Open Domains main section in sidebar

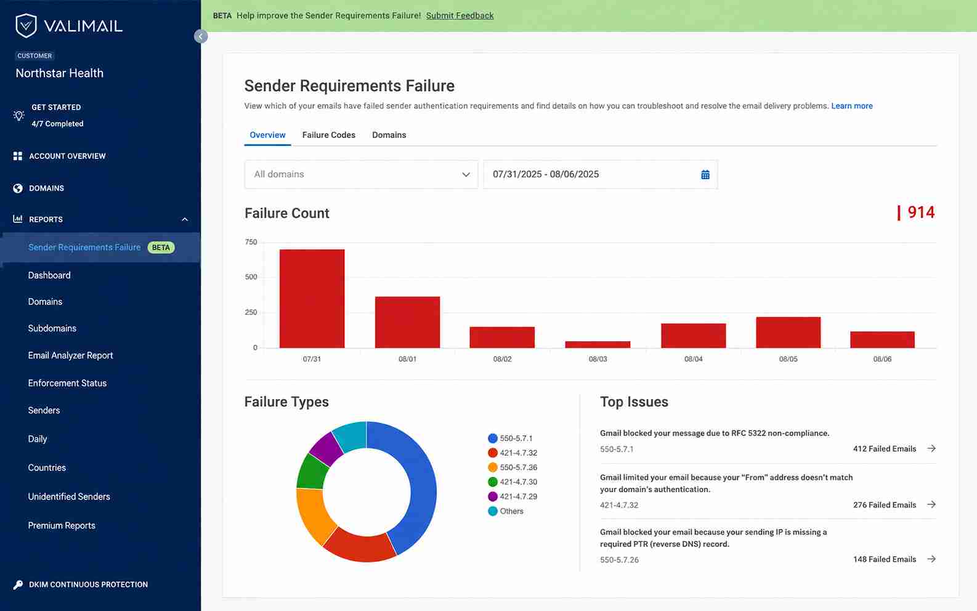coord(46,188)
